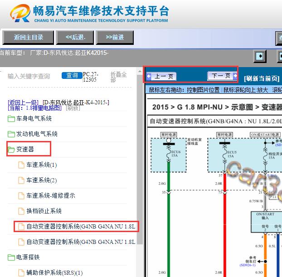Go forward with the >>前进 button
This screenshot has width=282, height=277.
pos(115,38)
